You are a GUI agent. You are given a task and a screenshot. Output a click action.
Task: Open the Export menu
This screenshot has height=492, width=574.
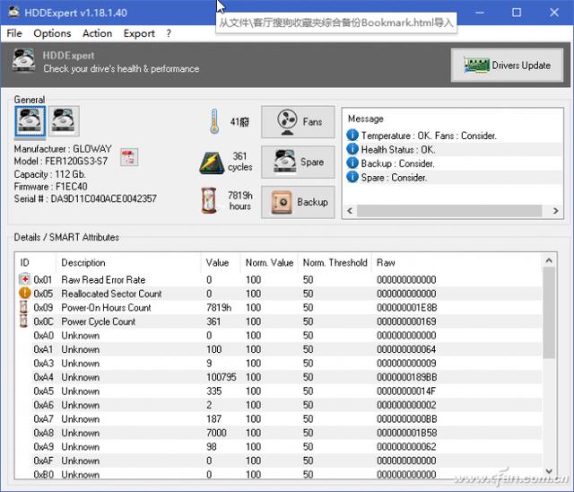point(139,33)
